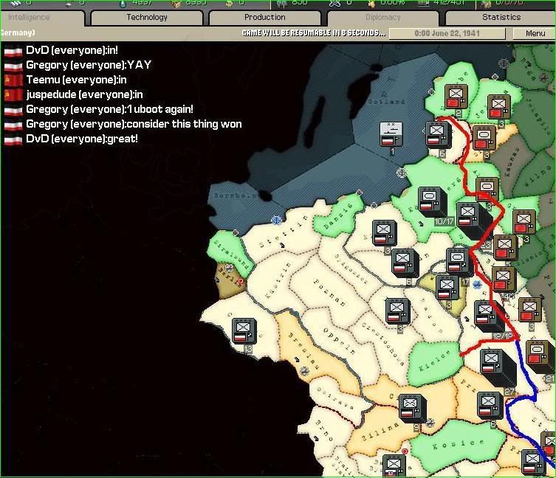Select the German armor stack labeled 17
The width and height of the screenshot is (556, 478).
tap(458, 260)
